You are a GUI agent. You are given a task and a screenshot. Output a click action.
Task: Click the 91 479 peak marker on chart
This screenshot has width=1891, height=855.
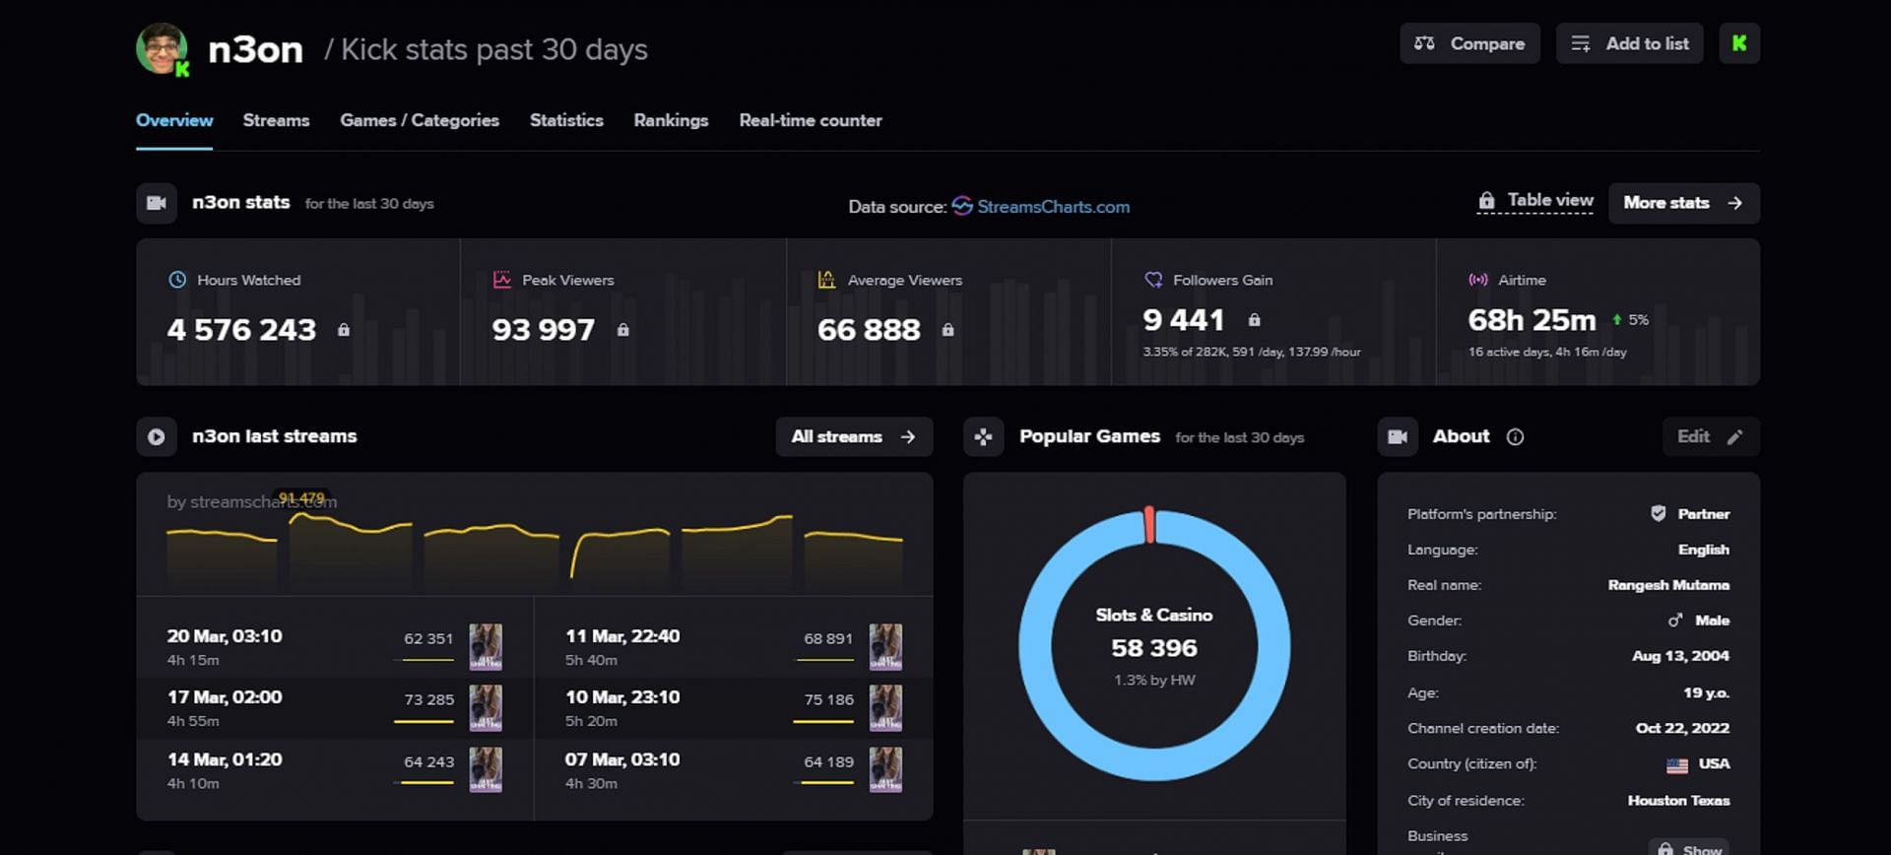[x=301, y=498]
